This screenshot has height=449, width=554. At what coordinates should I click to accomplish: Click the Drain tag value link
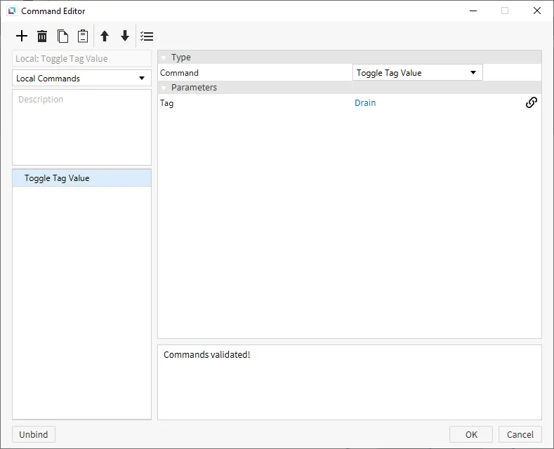365,103
